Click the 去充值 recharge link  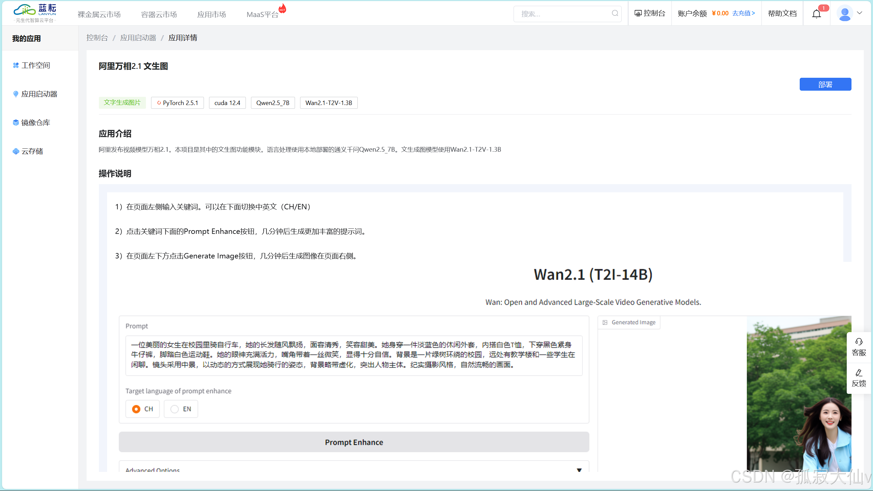coord(743,13)
